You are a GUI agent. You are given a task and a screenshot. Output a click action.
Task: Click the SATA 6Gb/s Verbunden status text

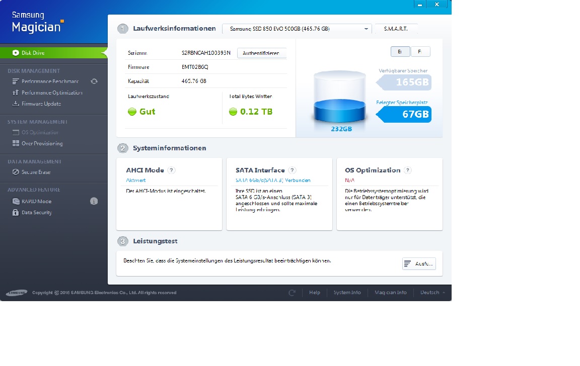click(x=273, y=180)
